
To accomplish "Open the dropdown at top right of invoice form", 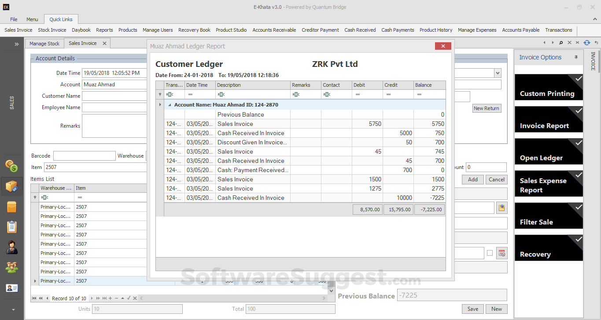I will click(497, 73).
